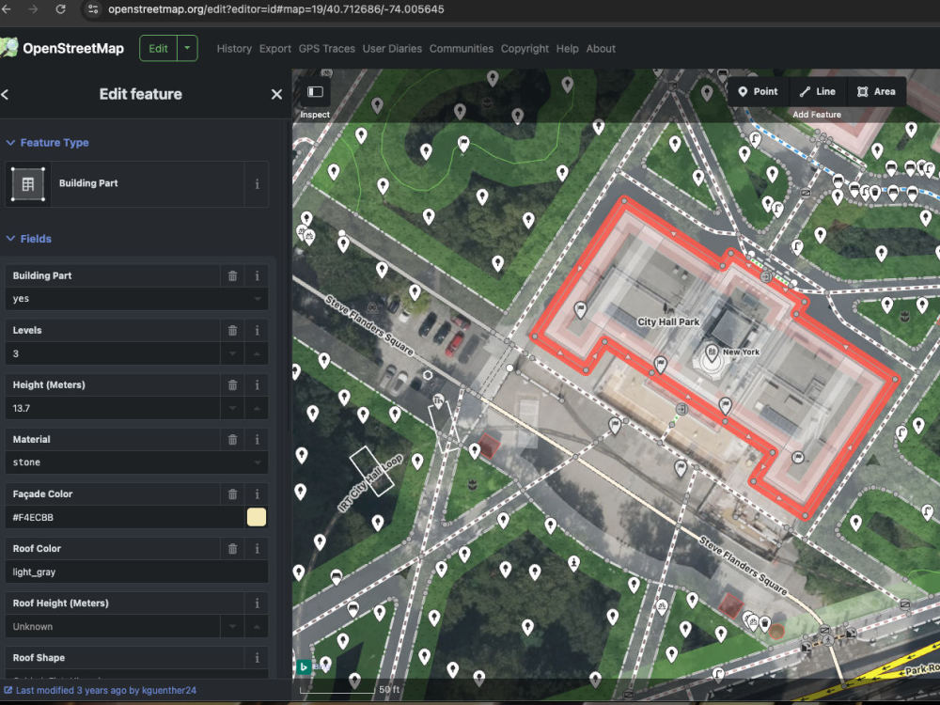Delete the Façade Color field
Viewport: 940px width, 705px height.
(232, 494)
